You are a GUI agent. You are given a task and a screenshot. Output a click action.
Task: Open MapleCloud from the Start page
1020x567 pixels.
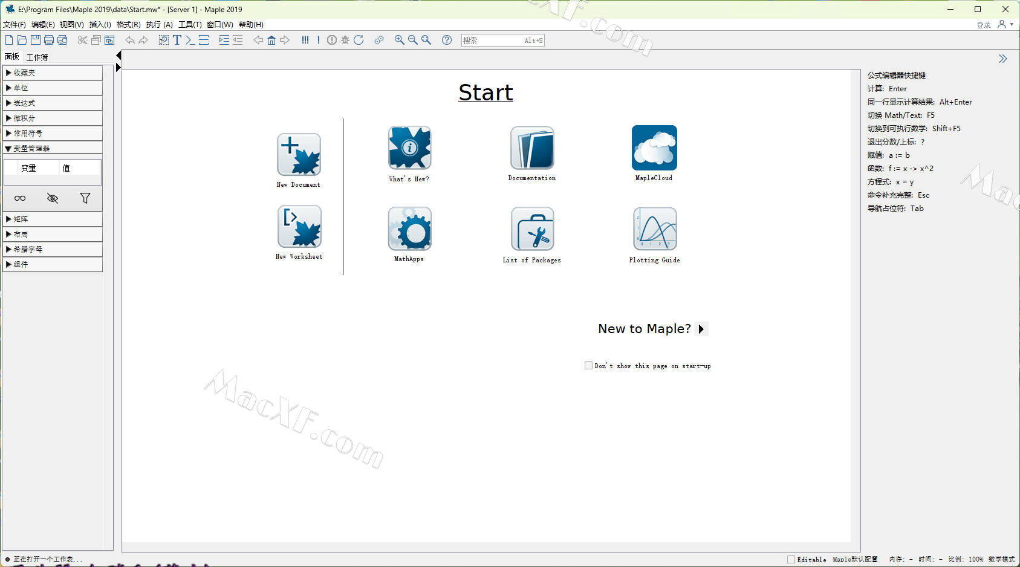point(654,148)
